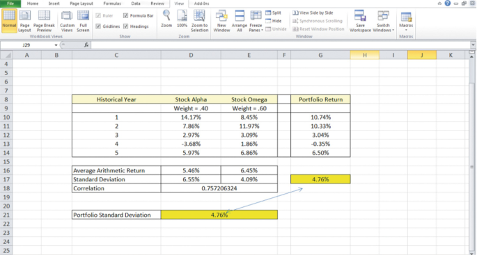The width and height of the screenshot is (477, 255).
Task: Click the Name Box showing J29
Action: click(26, 45)
